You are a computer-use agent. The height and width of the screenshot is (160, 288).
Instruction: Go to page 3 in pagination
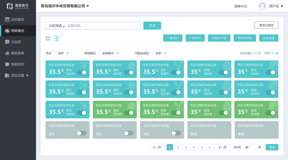pos(186,147)
